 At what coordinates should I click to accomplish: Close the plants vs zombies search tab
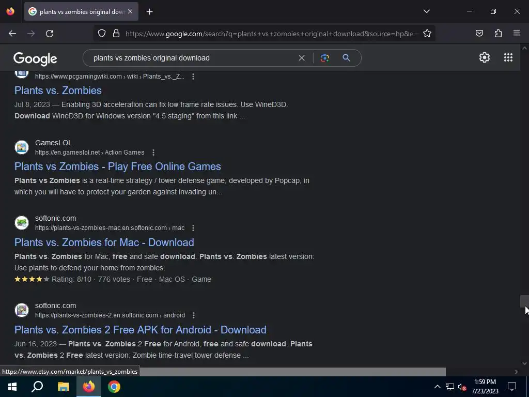pos(130,11)
